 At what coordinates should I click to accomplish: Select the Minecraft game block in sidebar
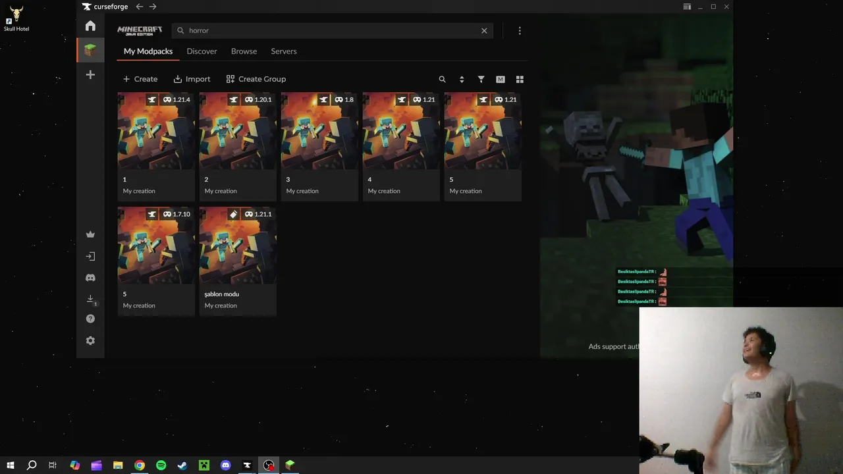tap(90, 50)
